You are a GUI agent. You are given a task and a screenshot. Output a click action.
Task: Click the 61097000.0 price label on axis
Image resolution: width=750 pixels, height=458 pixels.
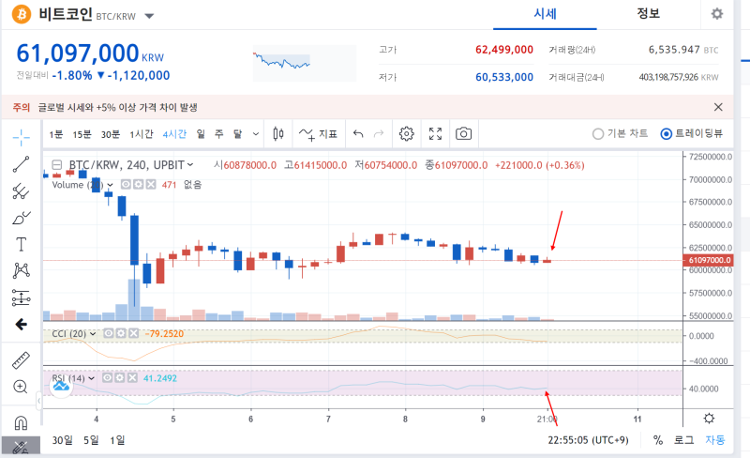pos(709,260)
